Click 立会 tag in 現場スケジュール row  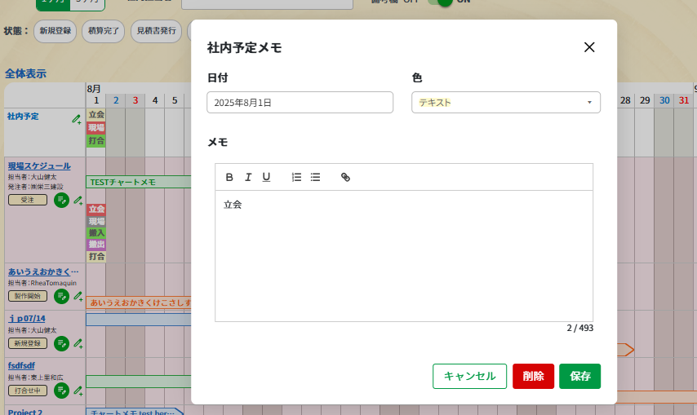pyautogui.click(x=96, y=209)
